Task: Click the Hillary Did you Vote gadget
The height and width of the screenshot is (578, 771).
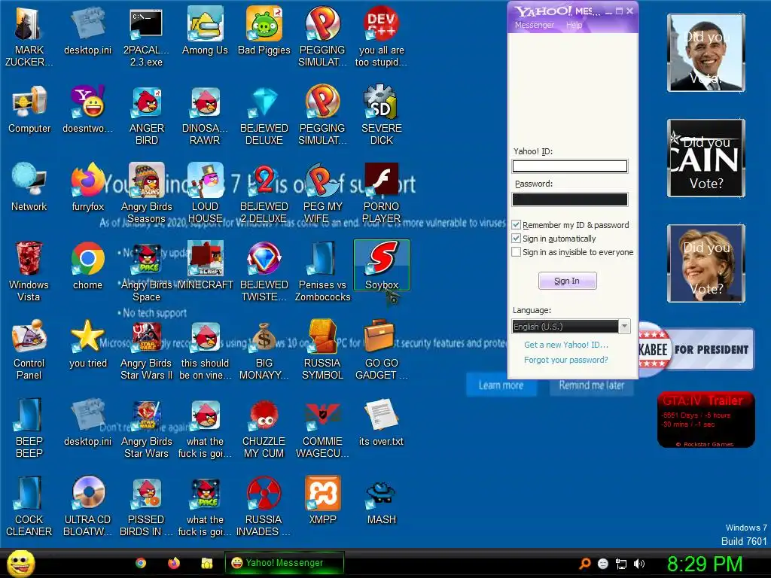Action: point(706,263)
